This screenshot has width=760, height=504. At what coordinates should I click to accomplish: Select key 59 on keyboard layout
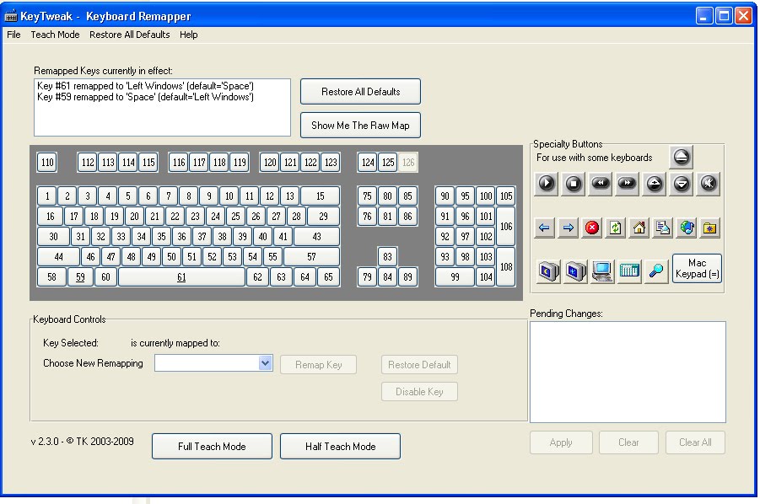pos(80,277)
